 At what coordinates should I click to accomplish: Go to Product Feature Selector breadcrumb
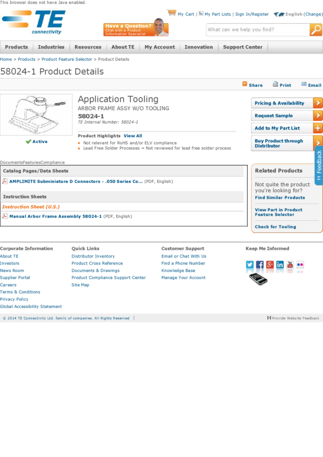tap(67, 59)
